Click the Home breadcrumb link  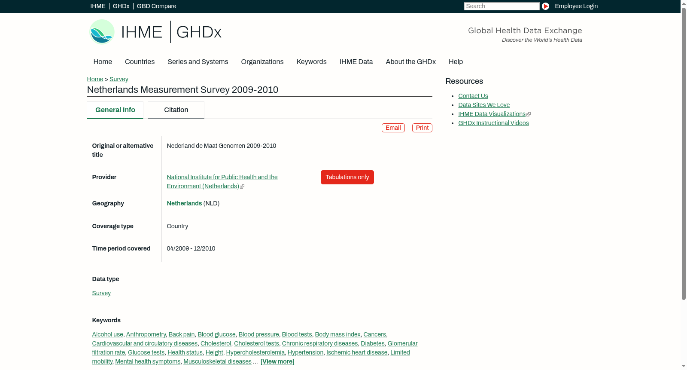(x=95, y=79)
